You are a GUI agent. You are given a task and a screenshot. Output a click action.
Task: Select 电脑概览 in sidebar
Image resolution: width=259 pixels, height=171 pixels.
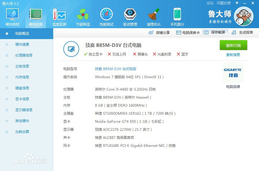[x=26, y=33]
